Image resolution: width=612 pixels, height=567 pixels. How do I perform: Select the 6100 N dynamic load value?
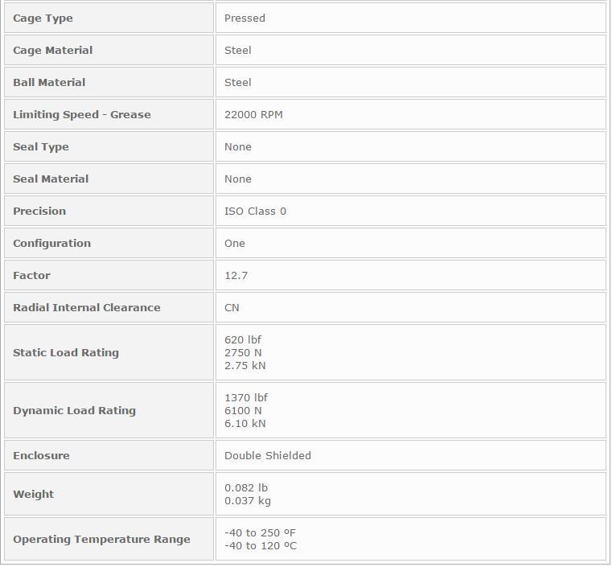point(243,410)
